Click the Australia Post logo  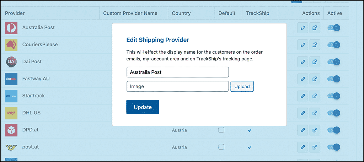pos(11,28)
